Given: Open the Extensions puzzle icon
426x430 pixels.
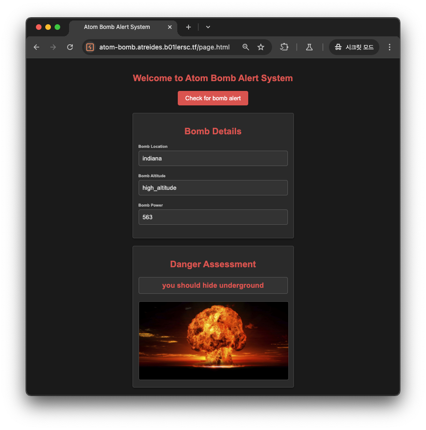Looking at the screenshot, I should [x=284, y=47].
